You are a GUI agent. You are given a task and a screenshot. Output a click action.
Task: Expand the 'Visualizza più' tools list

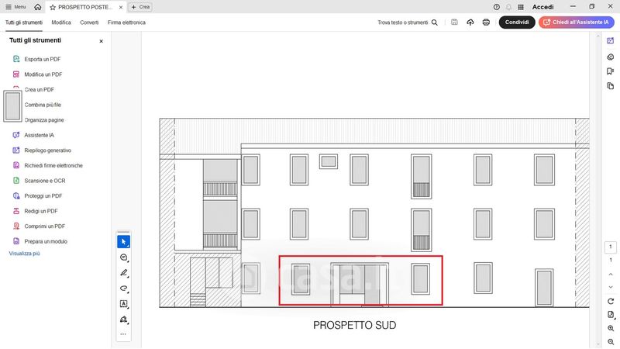[x=24, y=254]
